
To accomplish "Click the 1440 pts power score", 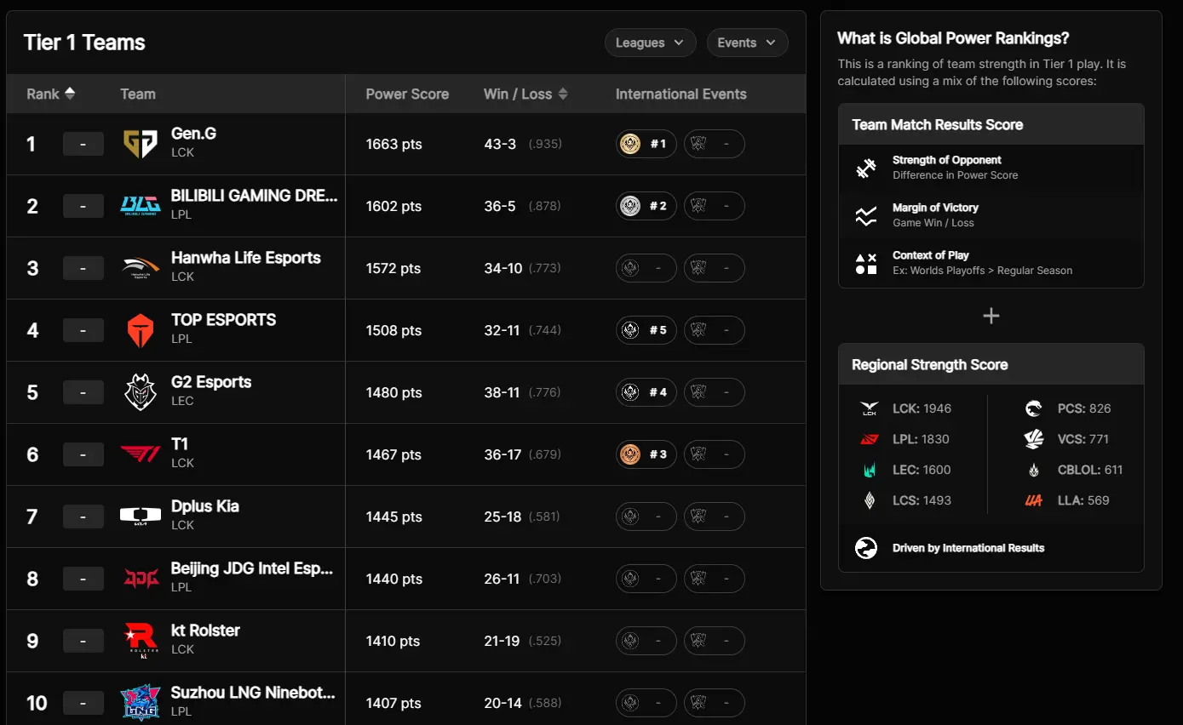I will [x=394, y=579].
